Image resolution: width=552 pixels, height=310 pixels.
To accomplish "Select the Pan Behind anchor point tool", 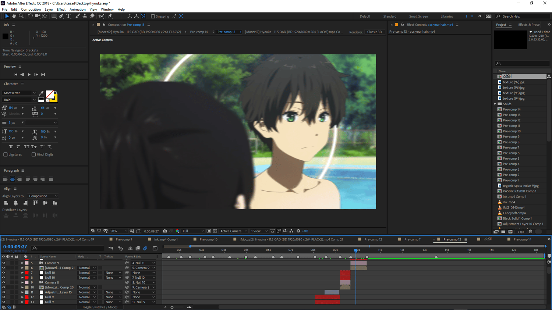I will (45, 16).
